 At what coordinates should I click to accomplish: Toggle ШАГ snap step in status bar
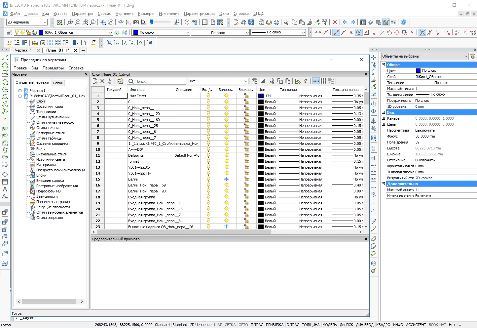tap(218, 325)
